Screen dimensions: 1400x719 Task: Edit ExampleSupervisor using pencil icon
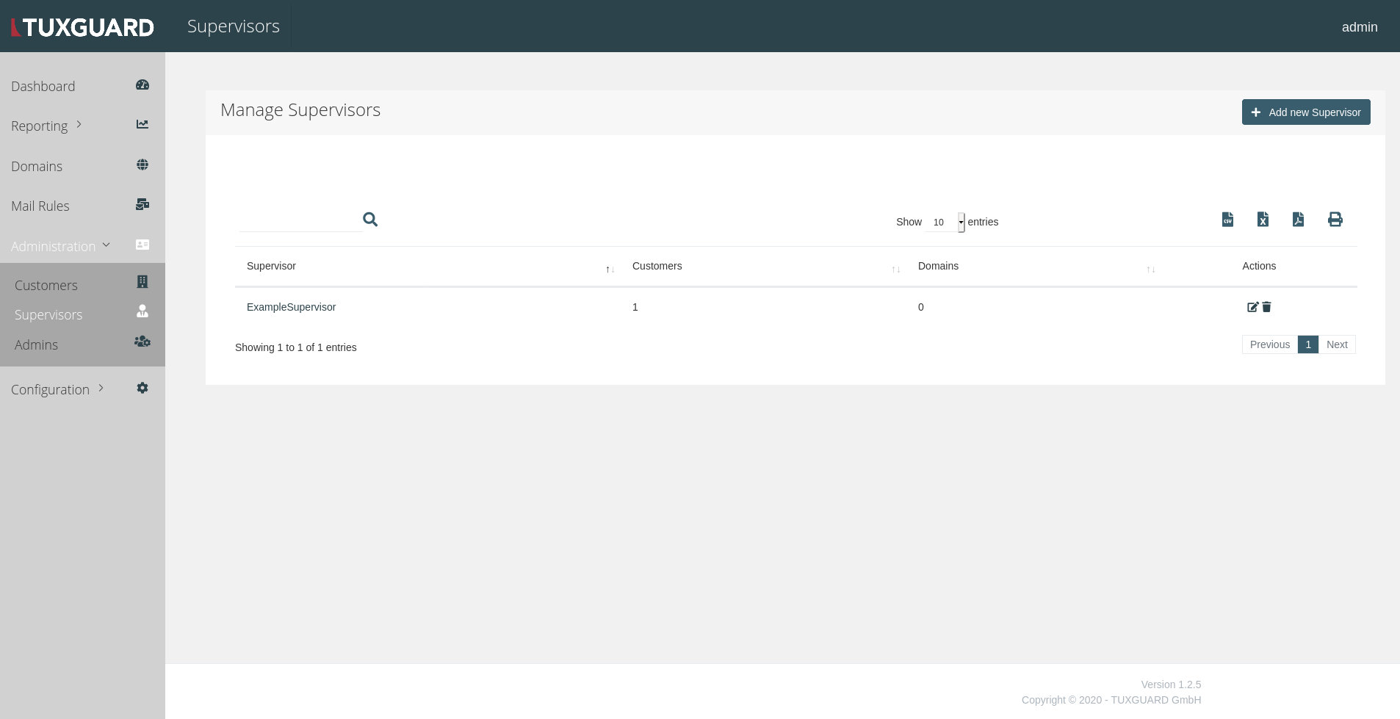[x=1252, y=307]
